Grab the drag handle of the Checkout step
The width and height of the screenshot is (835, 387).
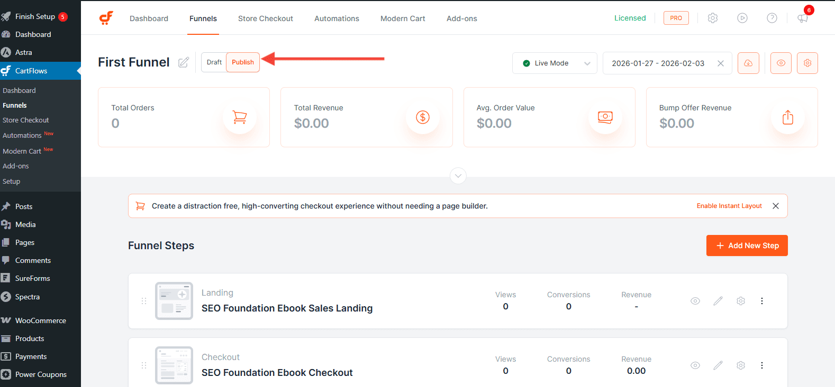tap(144, 365)
